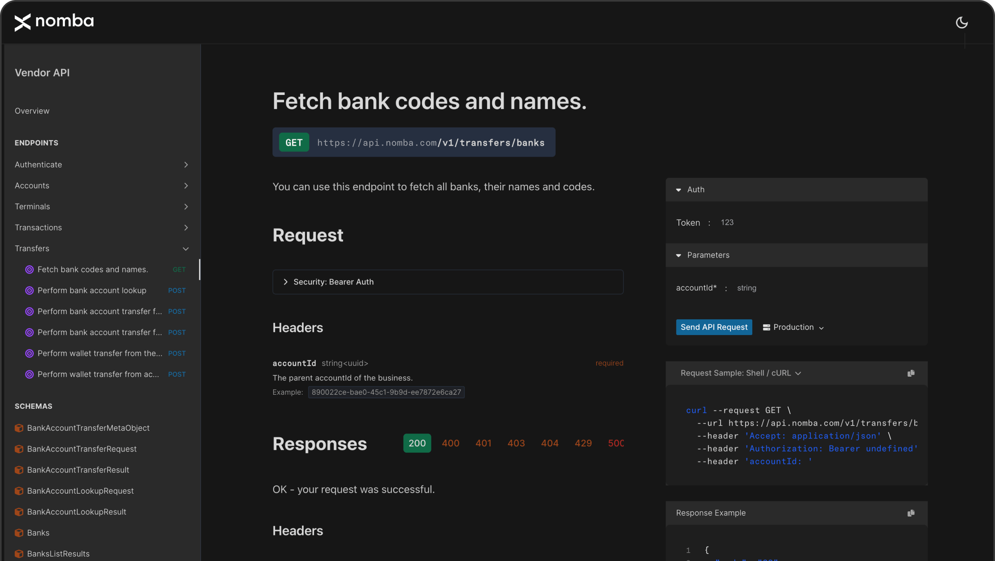Click the accountId header name

pyautogui.click(x=294, y=363)
